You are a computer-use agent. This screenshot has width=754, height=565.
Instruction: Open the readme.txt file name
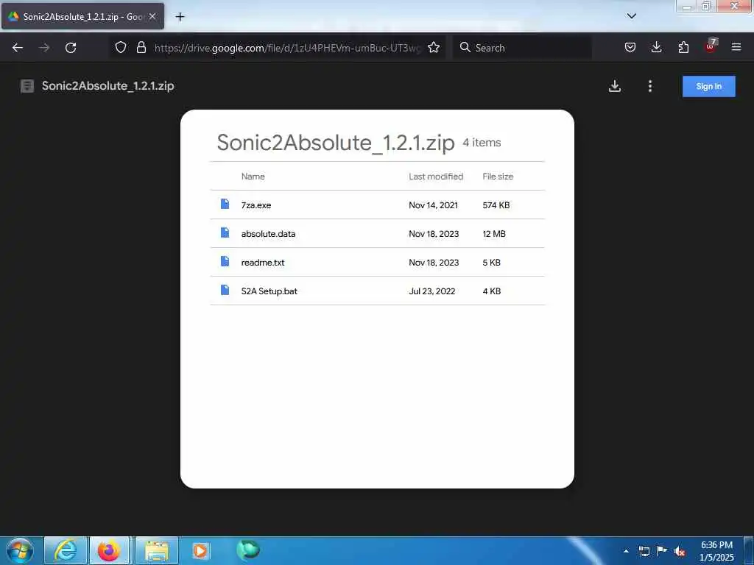click(263, 263)
